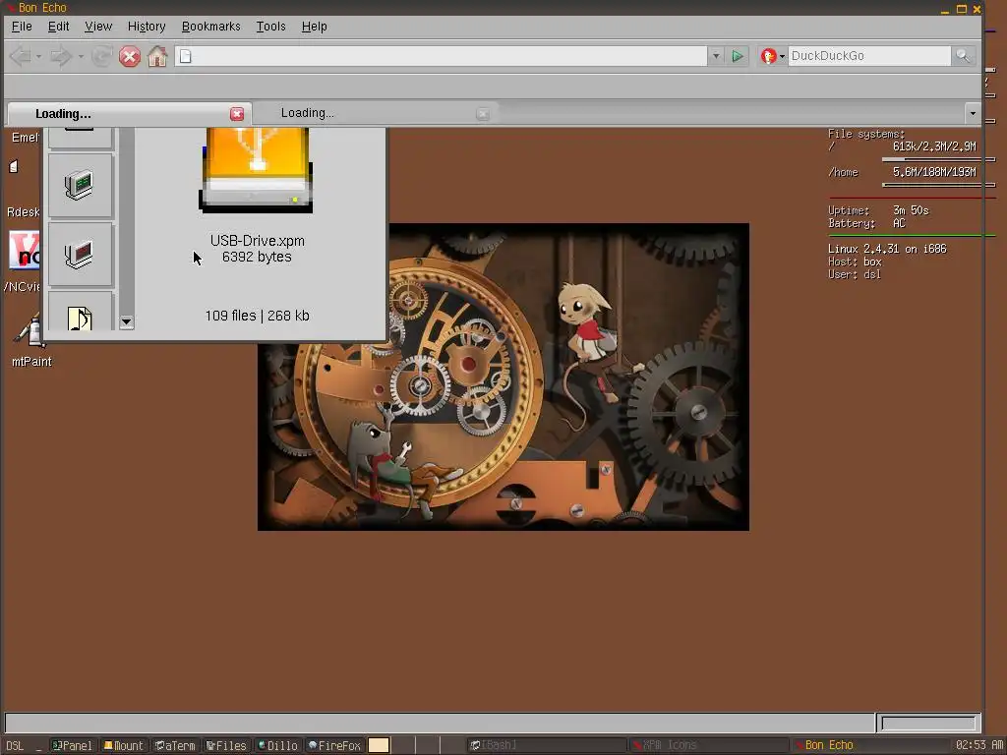
Task: Launch Dillo browser from the taskbar
Action: pyautogui.click(x=277, y=745)
